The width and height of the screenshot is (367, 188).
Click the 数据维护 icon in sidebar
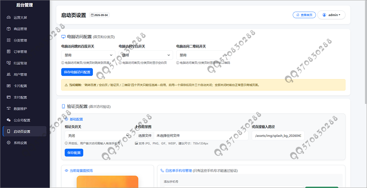coord(9,109)
